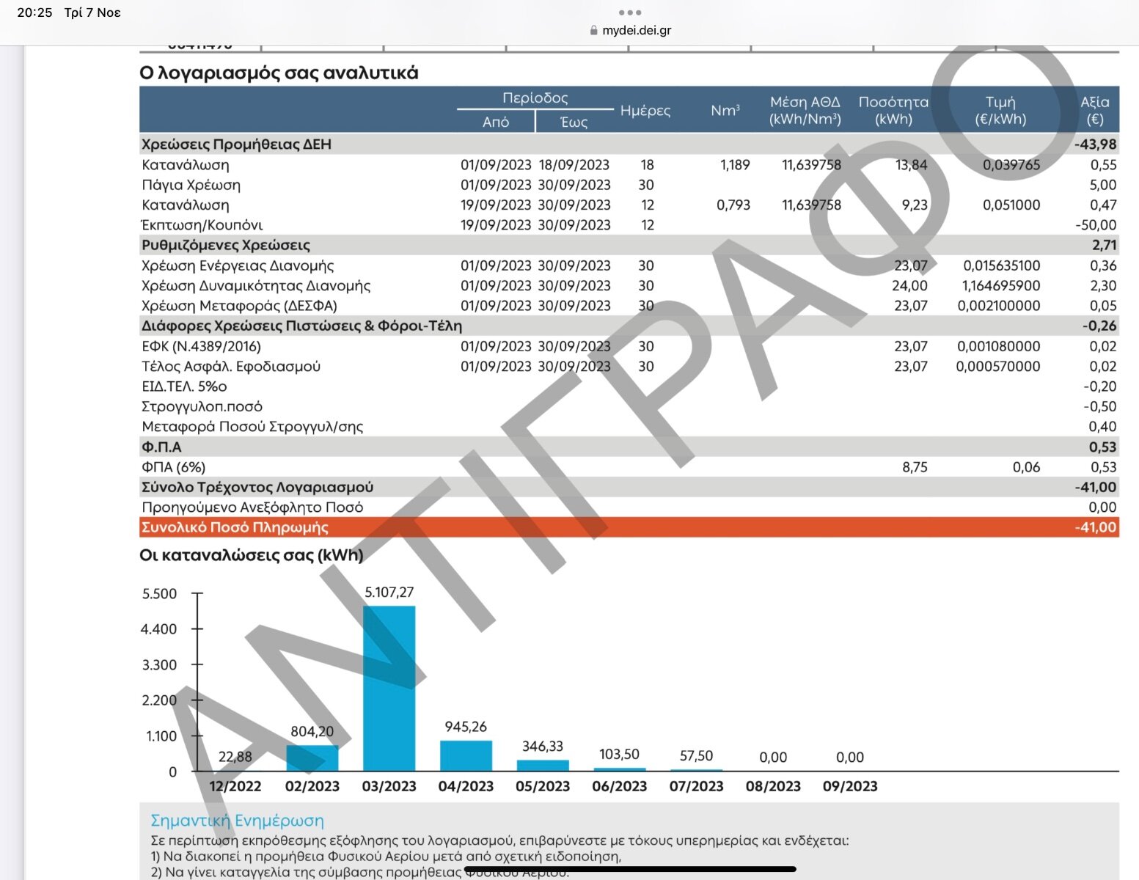Select chart value label 346,33

point(543,747)
